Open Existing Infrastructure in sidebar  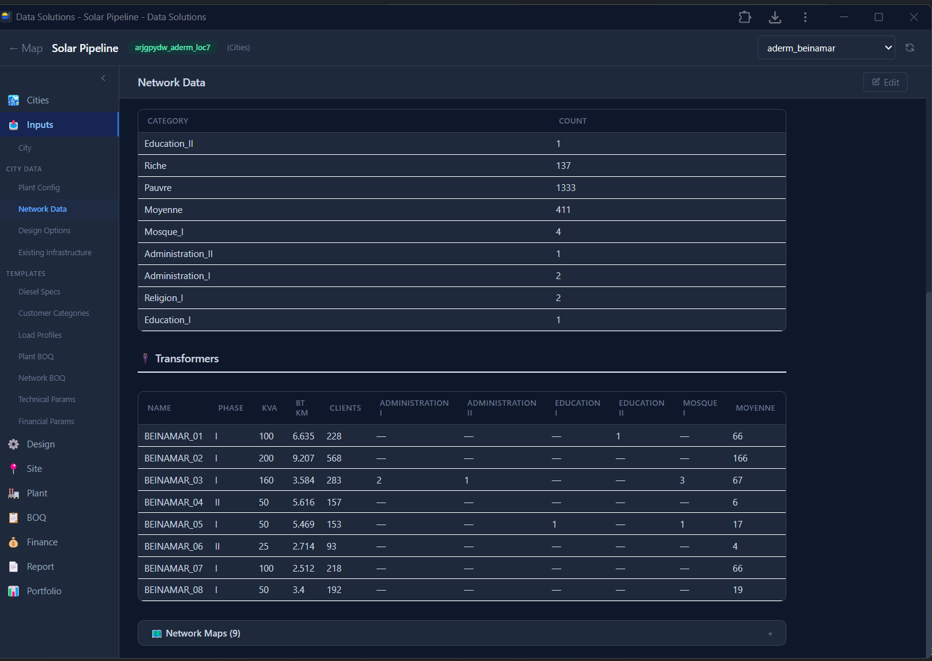(55, 253)
